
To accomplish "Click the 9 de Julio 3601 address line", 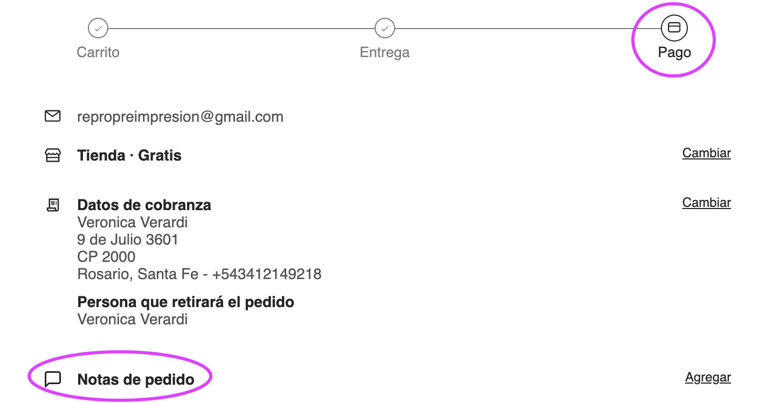I will click(128, 239).
